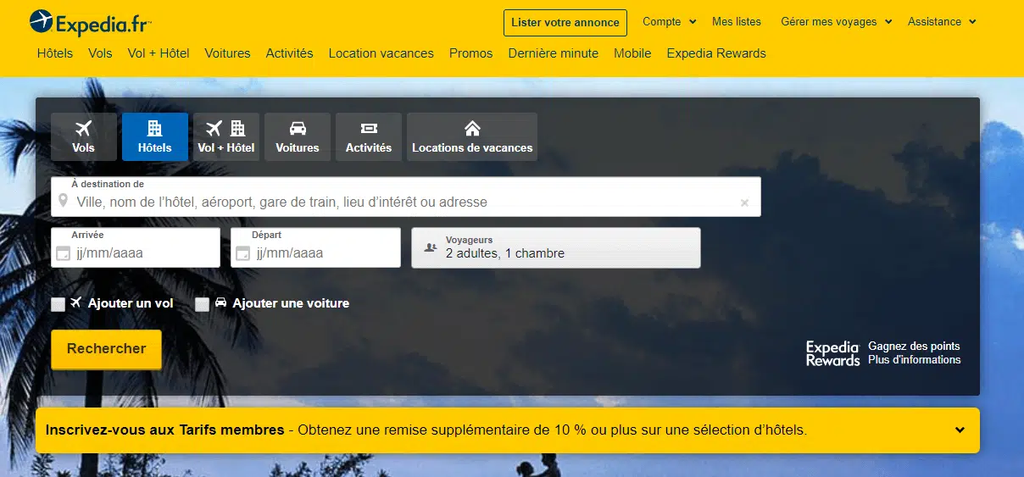The width and height of the screenshot is (1024, 477).
Task: Click the airplane icon in Vols tab
Action: tap(83, 129)
